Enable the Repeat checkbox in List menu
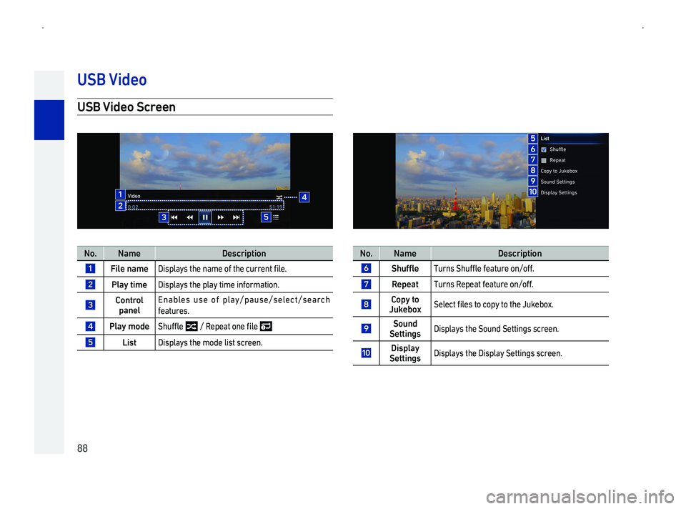This screenshot has width=686, height=509. pos(544,160)
